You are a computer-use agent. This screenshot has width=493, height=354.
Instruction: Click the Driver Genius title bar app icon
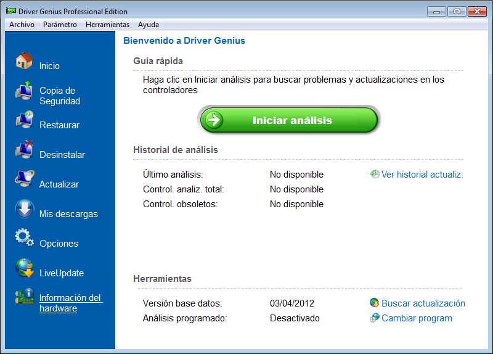11,11
